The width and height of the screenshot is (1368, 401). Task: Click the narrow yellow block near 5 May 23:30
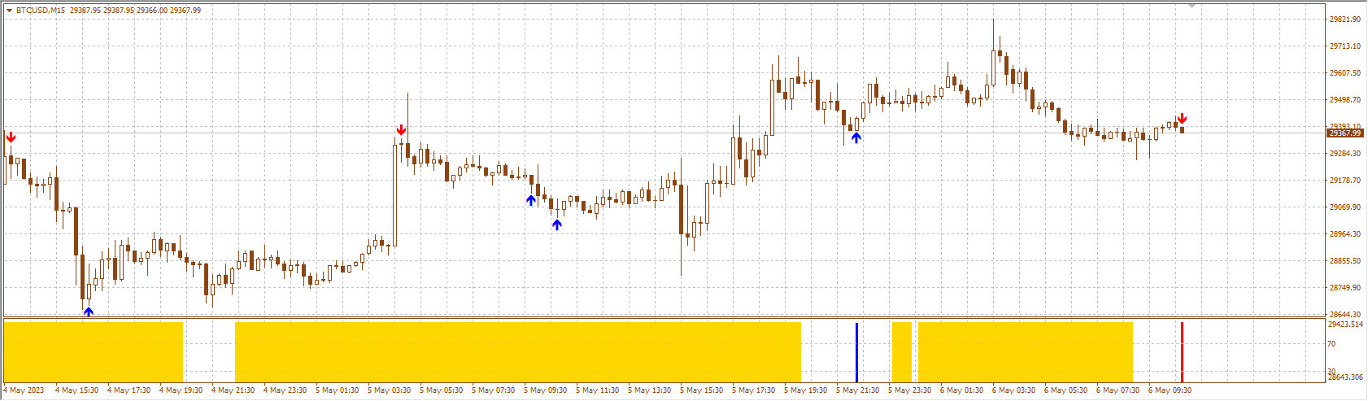902,352
